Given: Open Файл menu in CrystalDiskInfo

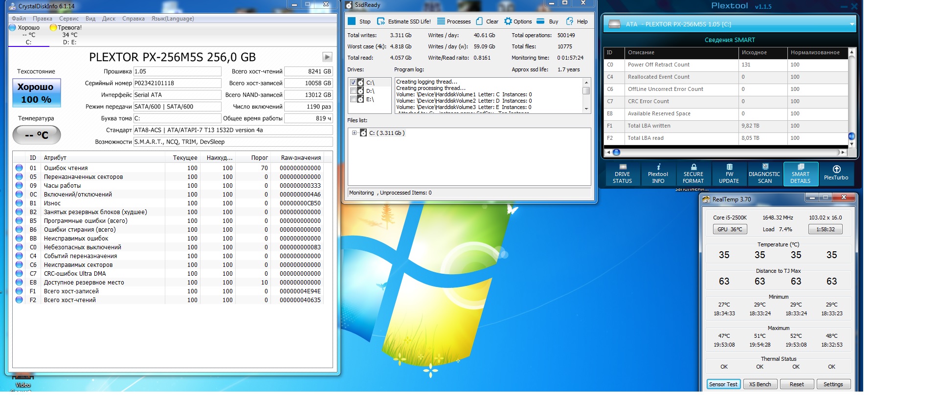Looking at the screenshot, I should click(x=19, y=19).
